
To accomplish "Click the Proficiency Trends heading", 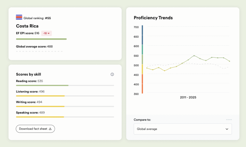I will [153, 18].
